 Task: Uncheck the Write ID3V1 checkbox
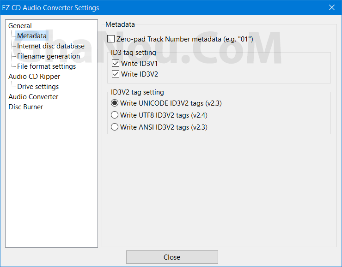(x=116, y=63)
